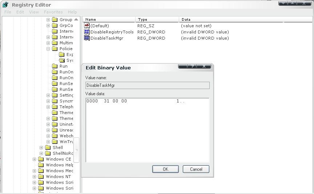314x194 pixels.
Task: Click the (Default) string value icon
Action: [x=87, y=26]
